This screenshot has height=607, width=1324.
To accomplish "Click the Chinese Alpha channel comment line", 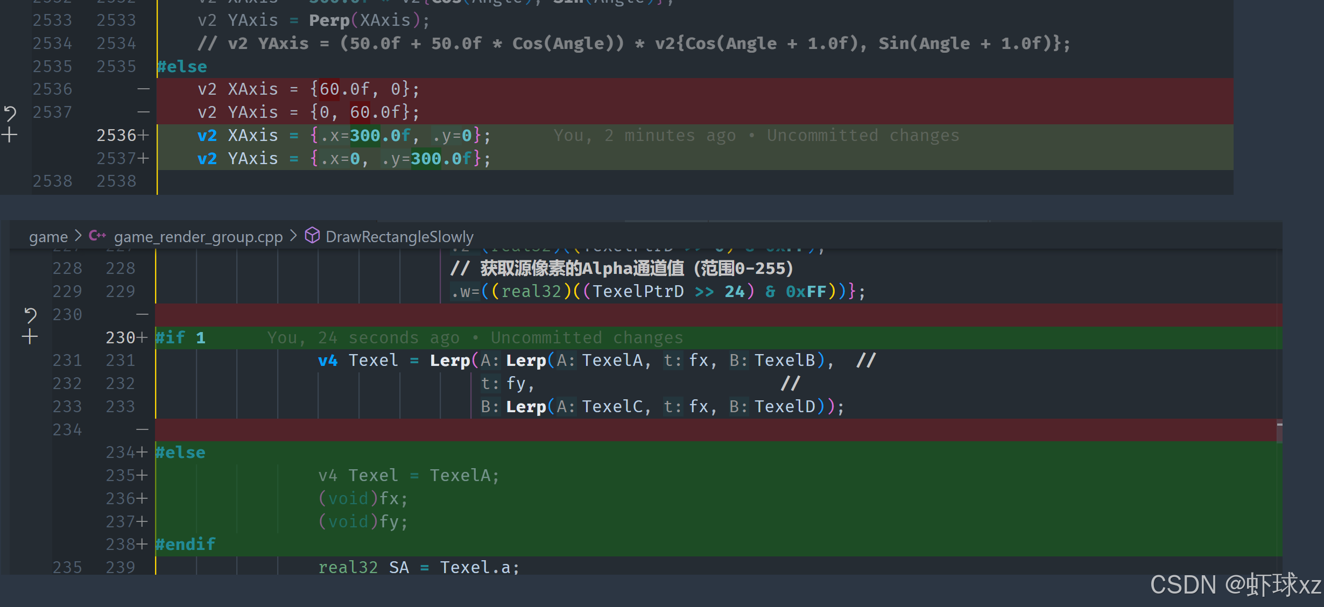I will tap(622, 268).
